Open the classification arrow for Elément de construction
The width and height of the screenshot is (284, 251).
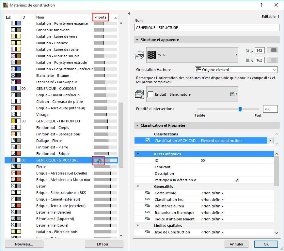coord(270,141)
